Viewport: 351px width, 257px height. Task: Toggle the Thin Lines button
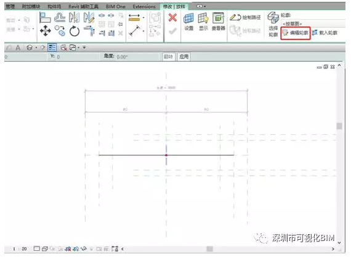52,47
